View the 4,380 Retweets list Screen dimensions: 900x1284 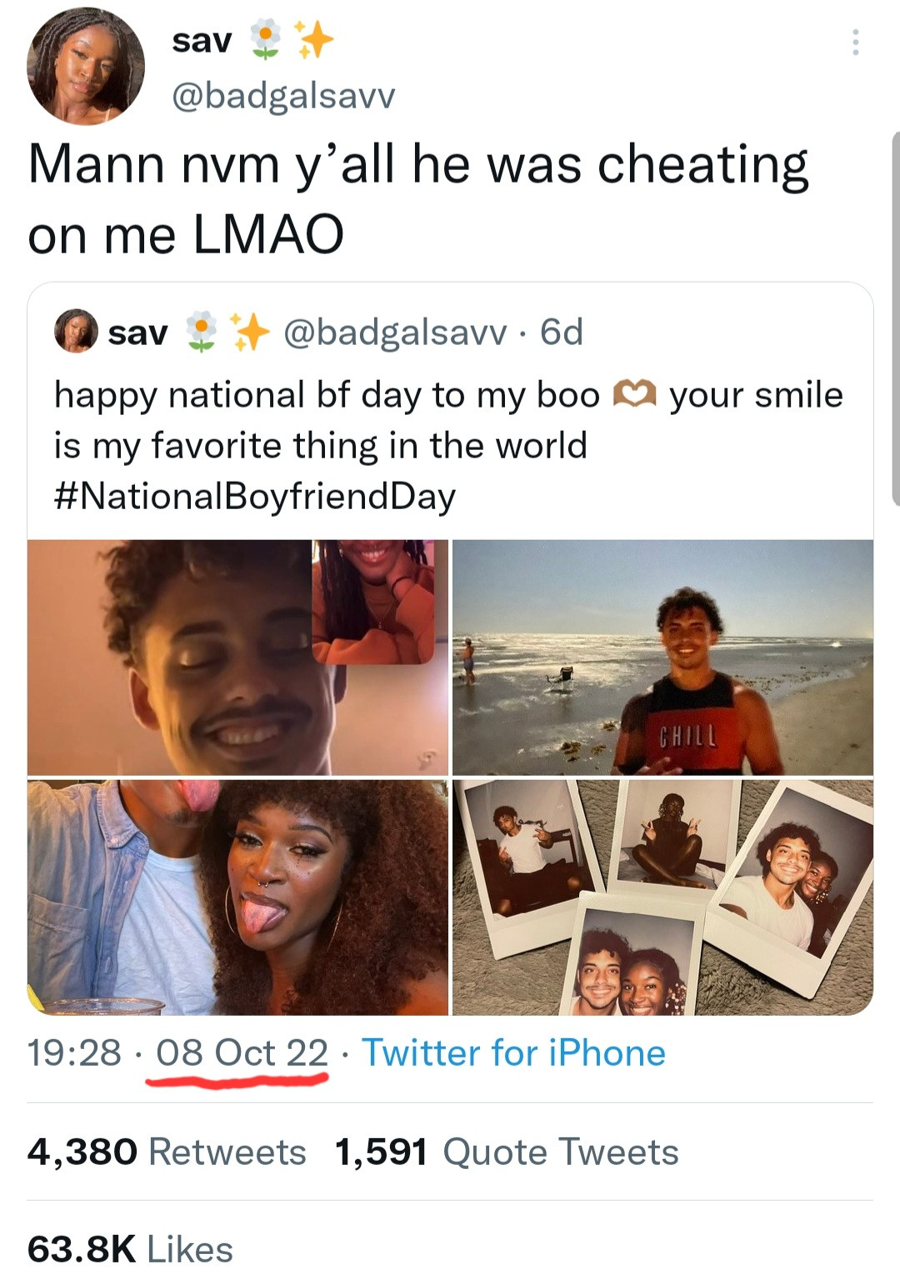click(x=167, y=1152)
